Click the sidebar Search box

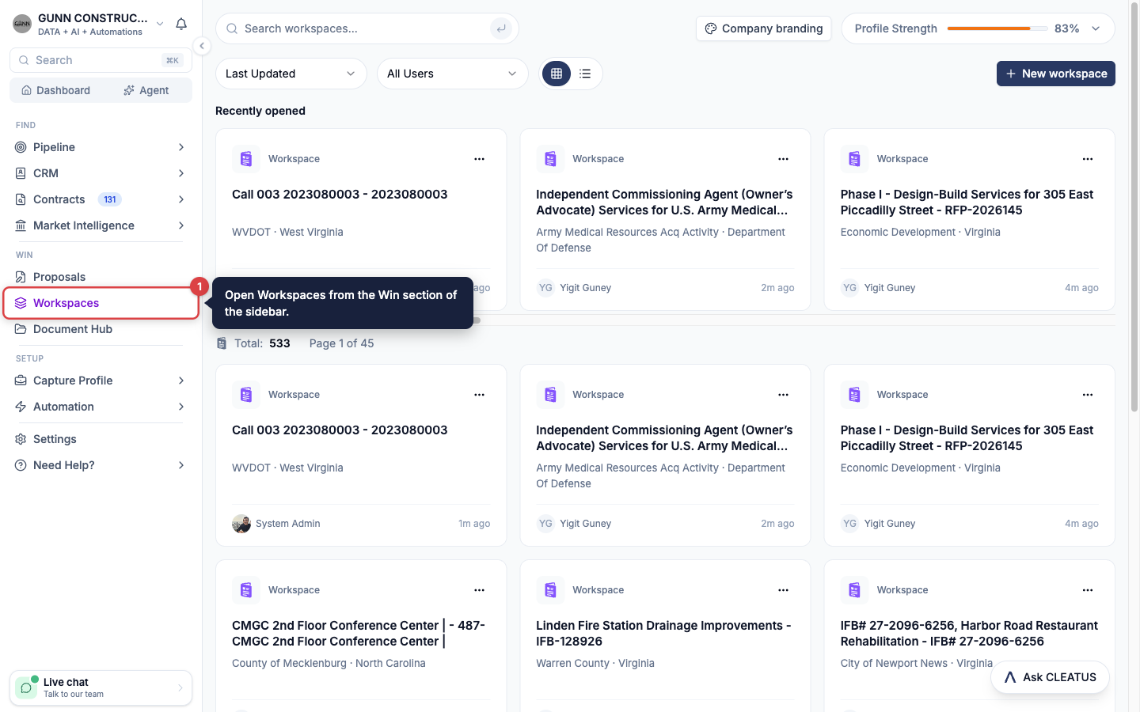pos(101,60)
